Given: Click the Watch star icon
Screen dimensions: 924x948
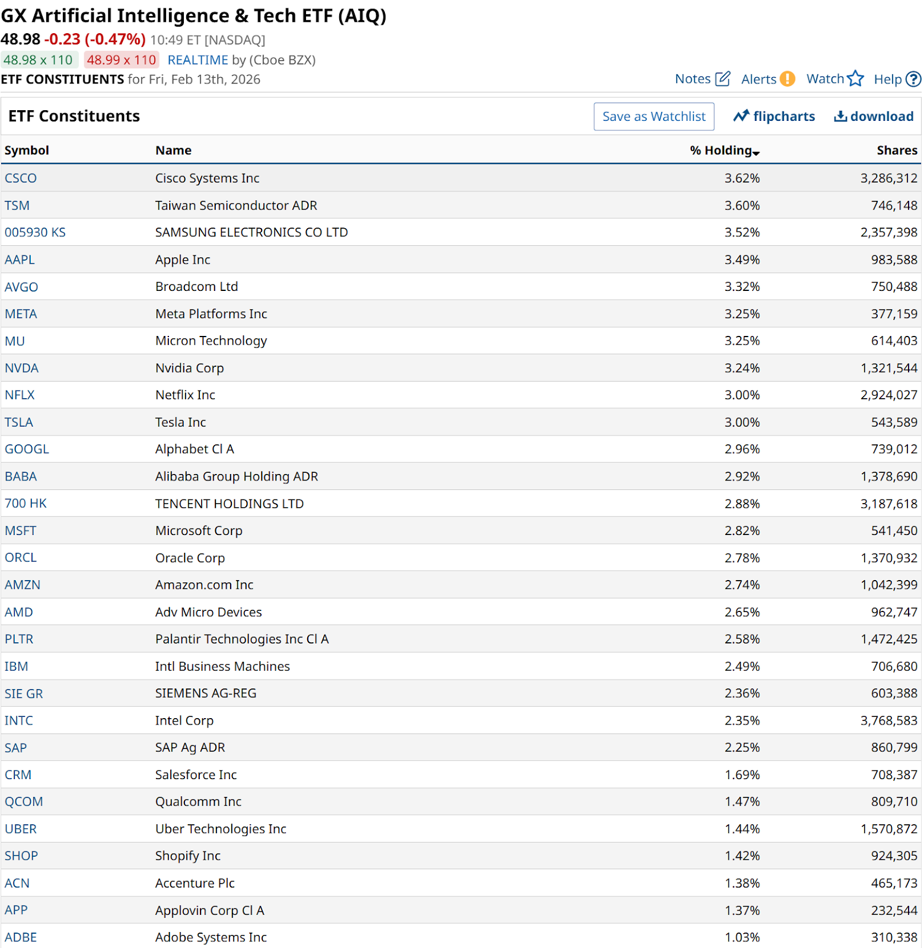Looking at the screenshot, I should click(855, 79).
